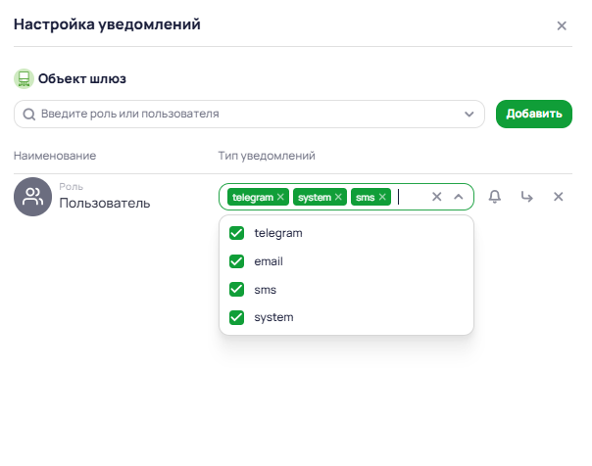Viewport: 592px width, 466px height.
Task: Click the forward arrow icon in the role row
Action: 526,197
